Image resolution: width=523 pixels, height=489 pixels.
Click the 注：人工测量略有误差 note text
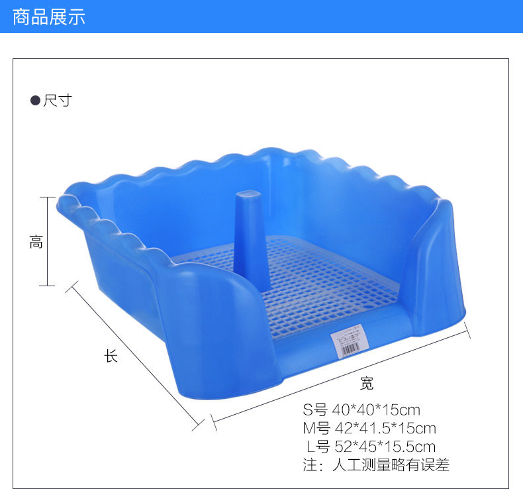[376, 464]
